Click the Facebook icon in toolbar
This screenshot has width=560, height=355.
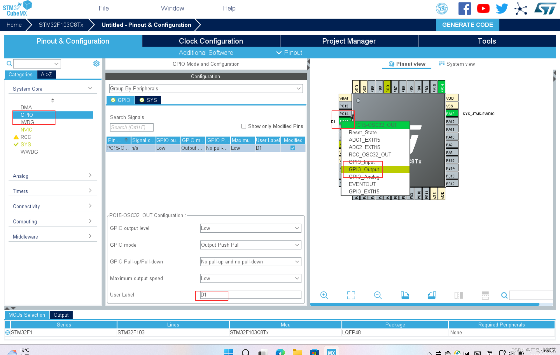point(465,8)
